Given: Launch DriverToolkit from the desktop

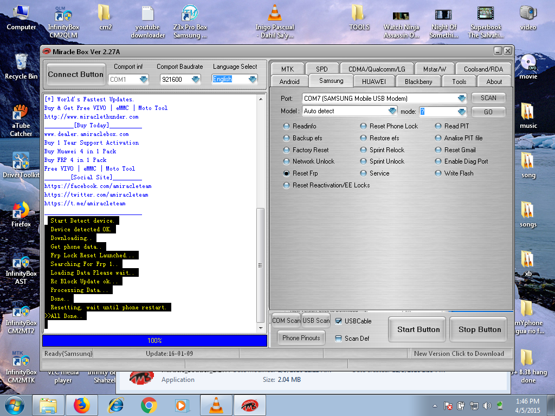Looking at the screenshot, I should click(x=21, y=165).
